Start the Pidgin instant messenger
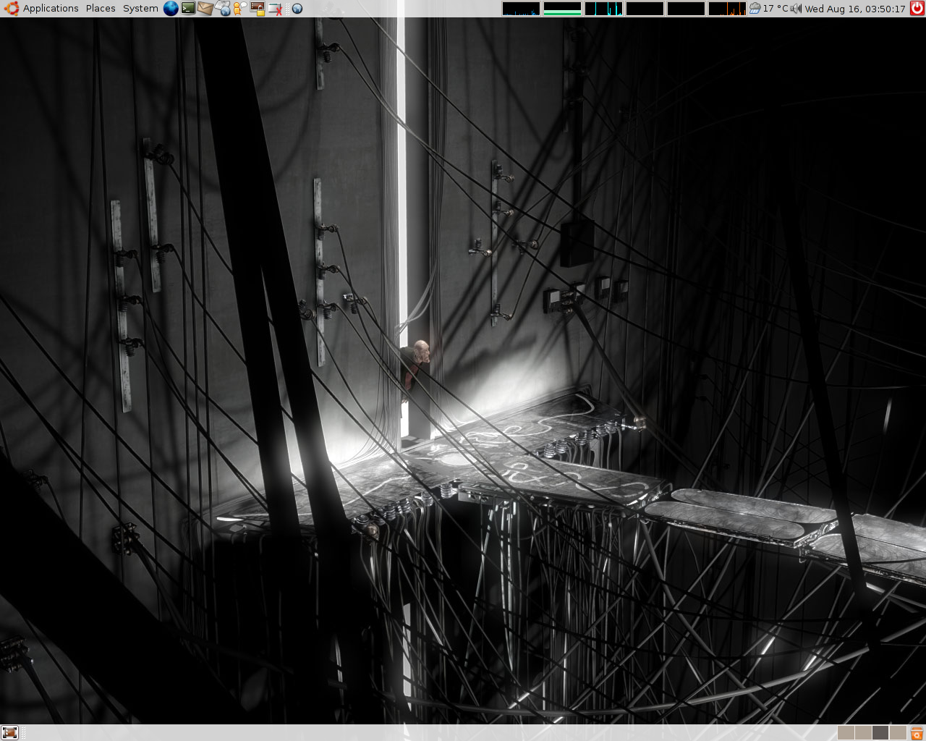The width and height of the screenshot is (926, 741). tap(239, 8)
